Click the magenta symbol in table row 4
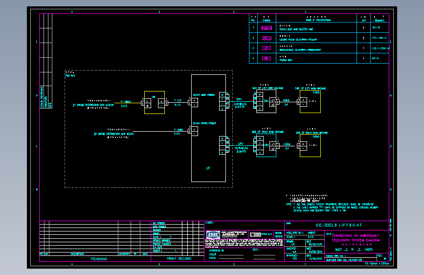 267,58
